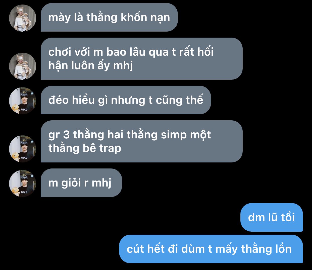312x270 pixels.
Task: Tap the word 'dùm' in the last blue message
Action: [x=193, y=249]
